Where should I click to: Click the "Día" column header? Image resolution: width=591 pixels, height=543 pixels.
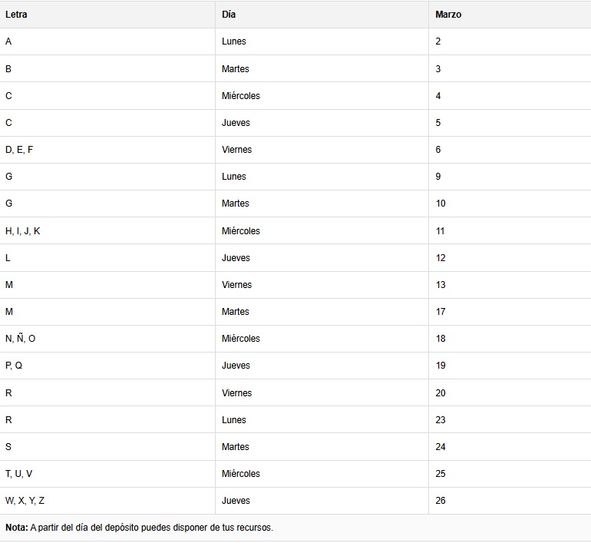229,15
